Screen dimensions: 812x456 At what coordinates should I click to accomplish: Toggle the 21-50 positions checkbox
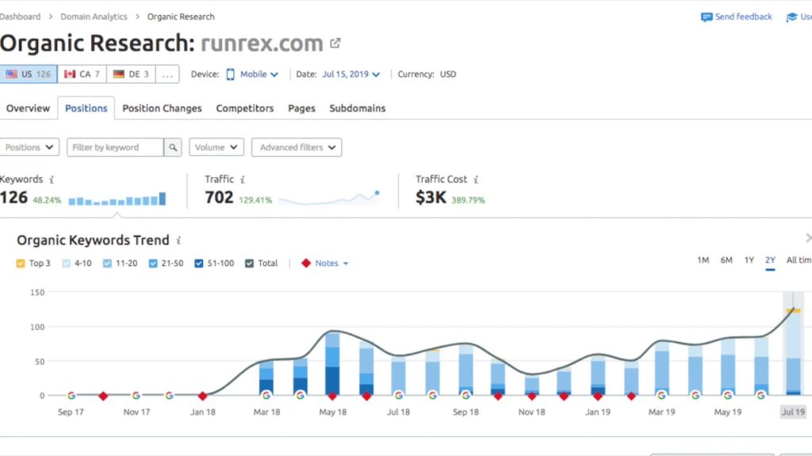(153, 263)
